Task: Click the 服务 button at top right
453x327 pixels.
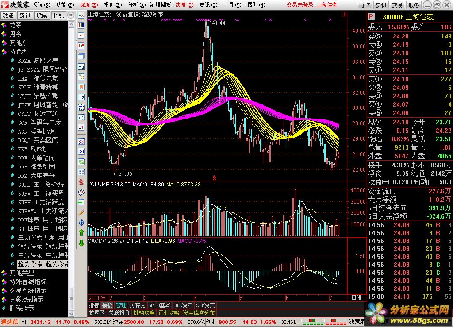Action: (414, 5)
